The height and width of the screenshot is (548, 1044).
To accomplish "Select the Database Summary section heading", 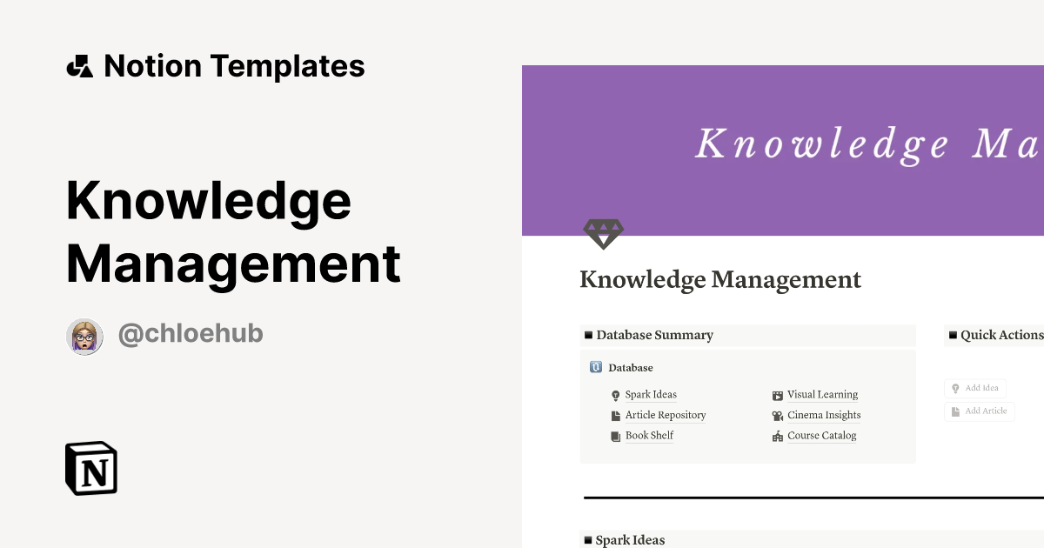I will [x=654, y=335].
